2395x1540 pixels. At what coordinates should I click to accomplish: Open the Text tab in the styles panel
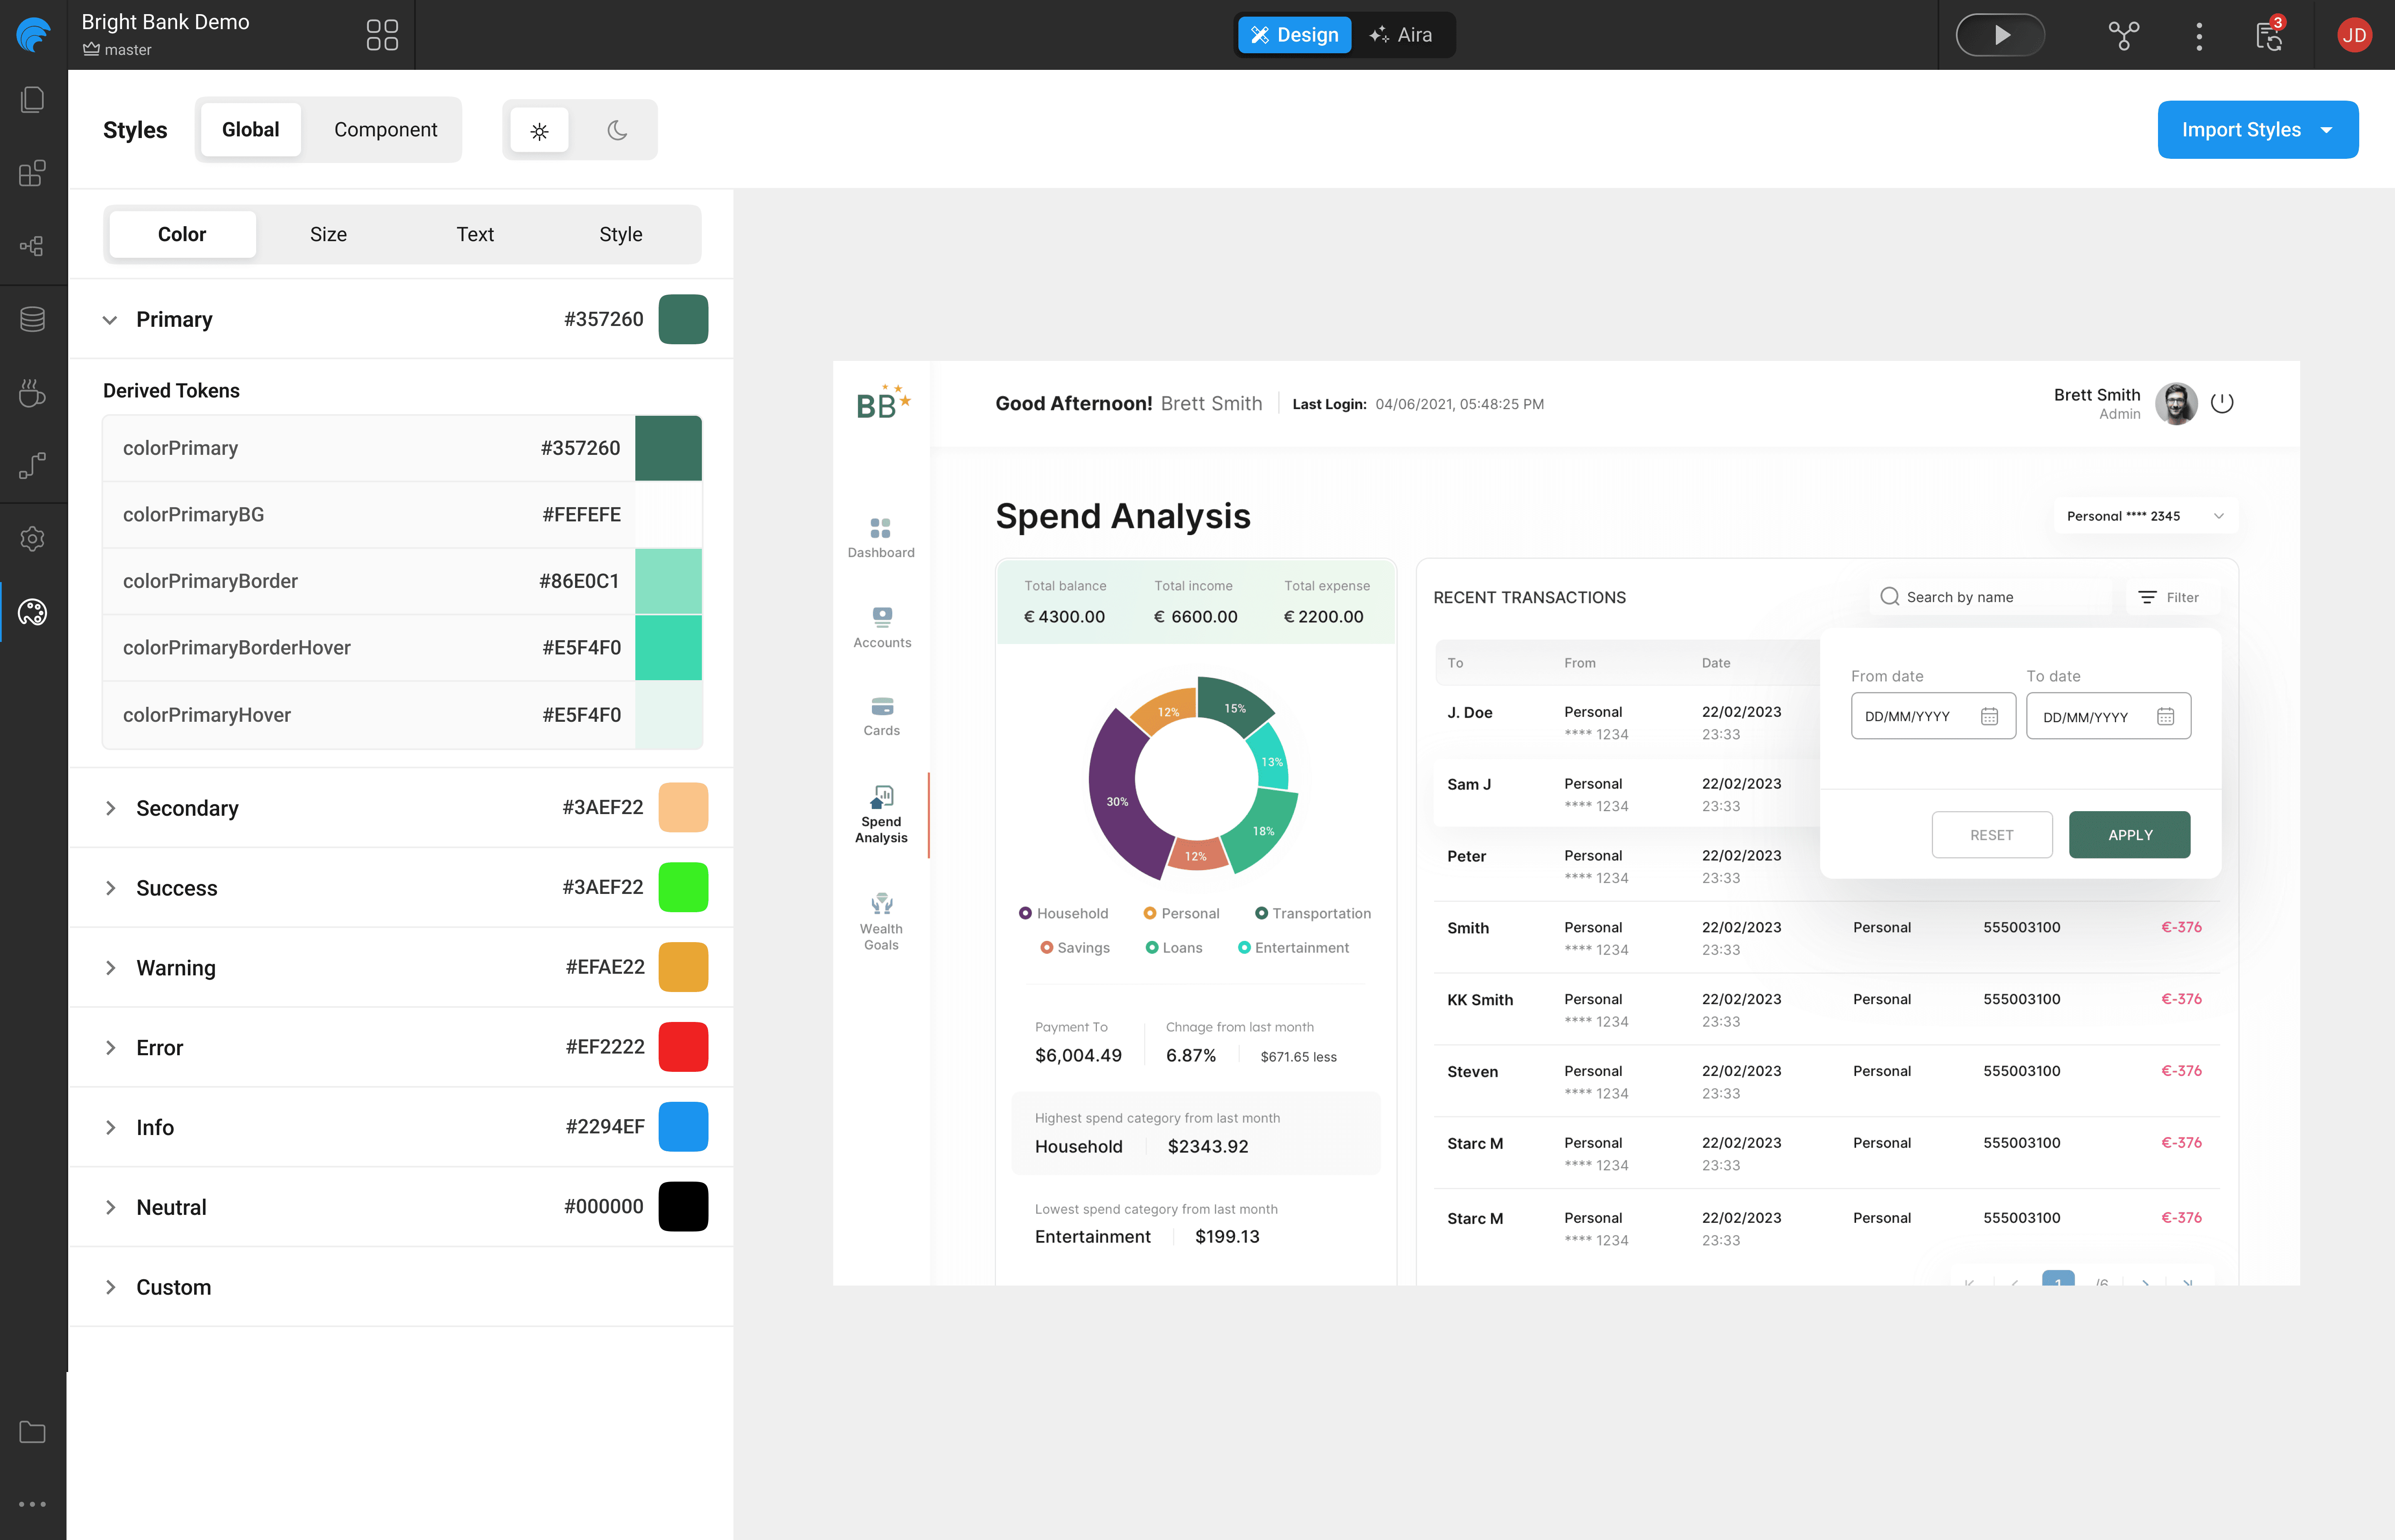(475, 234)
